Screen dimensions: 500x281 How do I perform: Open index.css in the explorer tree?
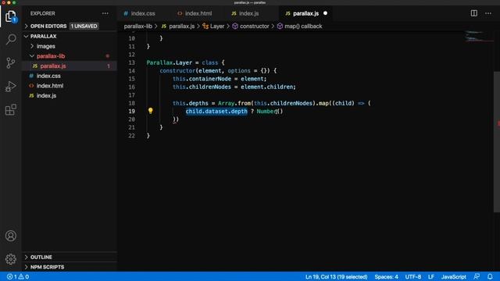pyautogui.click(x=48, y=76)
